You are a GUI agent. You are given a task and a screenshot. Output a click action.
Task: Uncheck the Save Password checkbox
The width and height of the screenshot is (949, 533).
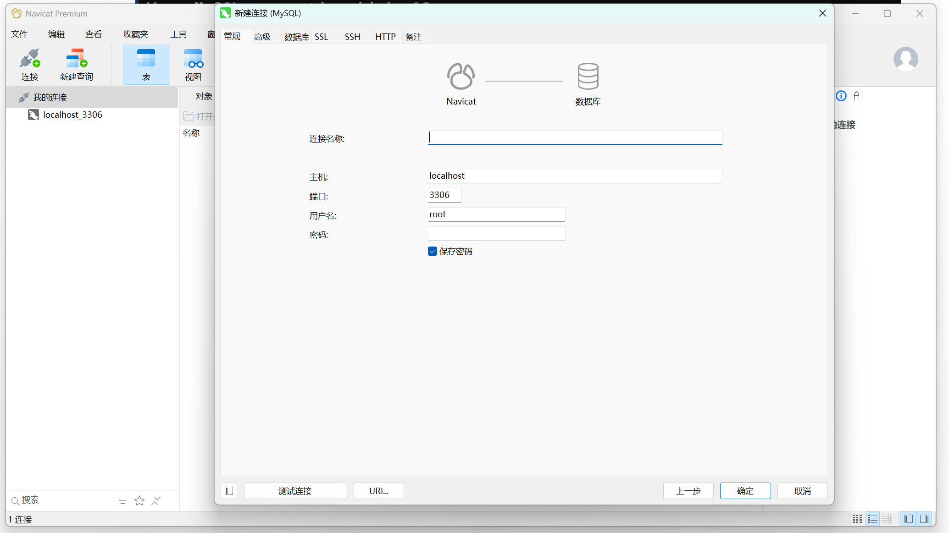pyautogui.click(x=433, y=251)
